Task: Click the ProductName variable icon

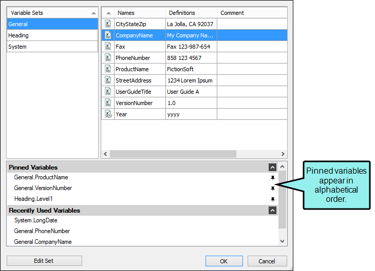Action: point(108,69)
